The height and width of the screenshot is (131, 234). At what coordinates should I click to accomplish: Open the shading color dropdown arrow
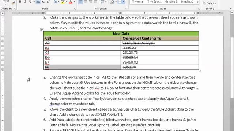(116, 1)
